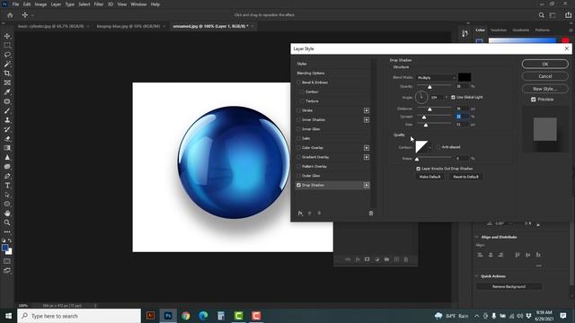Enable the Satin effect checkbox

pyautogui.click(x=298, y=138)
